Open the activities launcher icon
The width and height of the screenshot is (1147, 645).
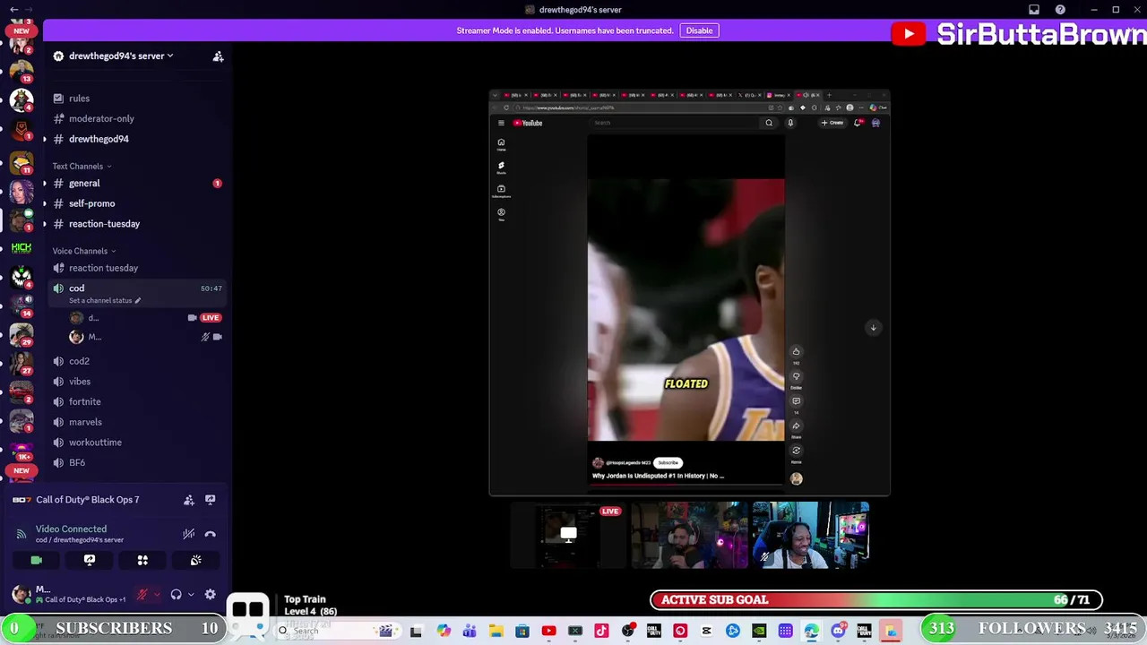click(142, 560)
